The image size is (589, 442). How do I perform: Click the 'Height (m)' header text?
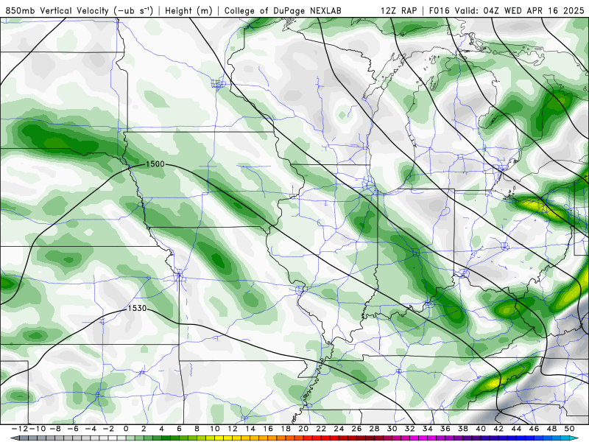tap(188, 11)
